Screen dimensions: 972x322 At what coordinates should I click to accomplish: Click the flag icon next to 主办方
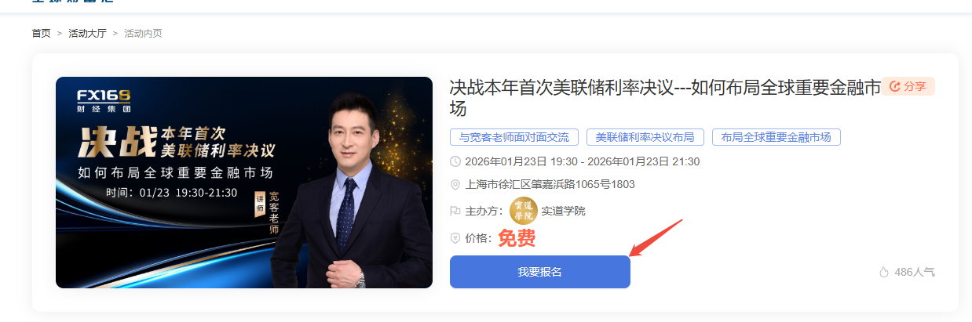(x=455, y=211)
